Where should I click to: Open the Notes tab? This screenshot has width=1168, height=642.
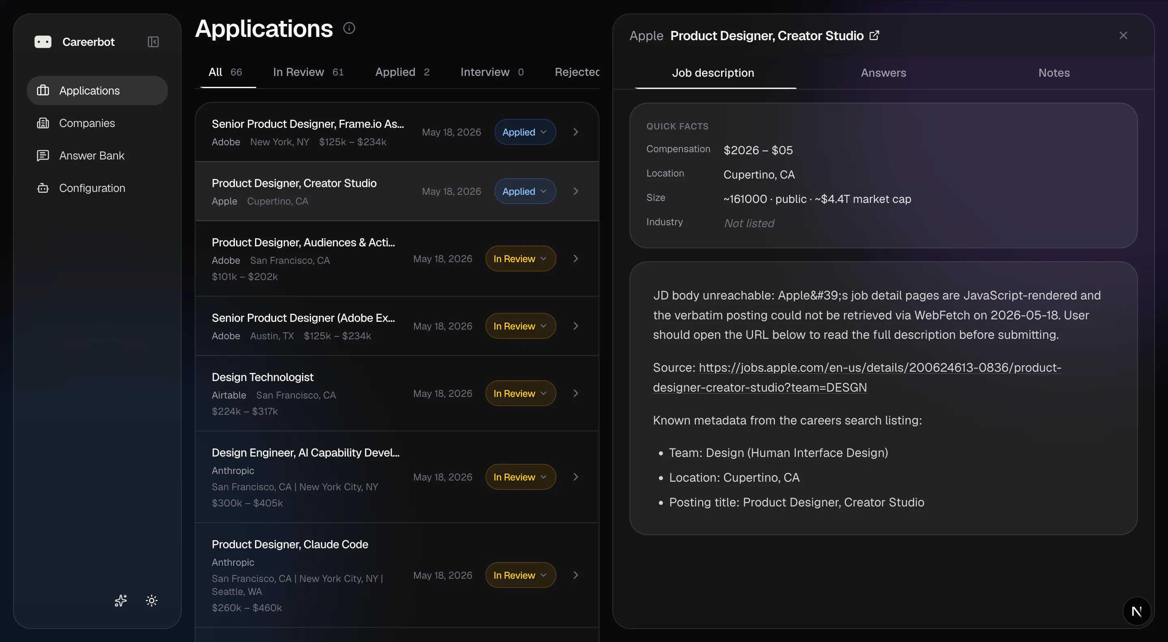click(x=1054, y=73)
